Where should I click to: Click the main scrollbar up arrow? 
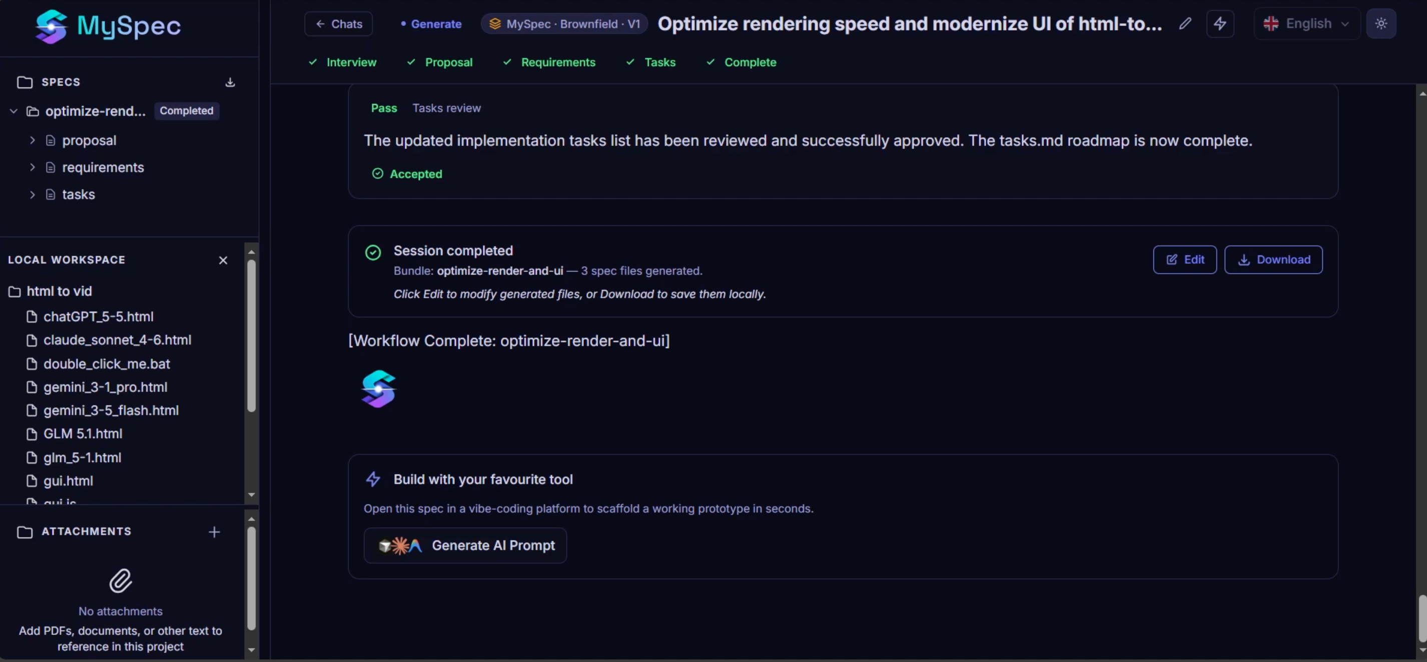[x=1422, y=93]
